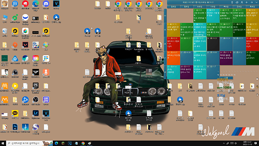Open Chrome from the taskbar

tap(83, 143)
